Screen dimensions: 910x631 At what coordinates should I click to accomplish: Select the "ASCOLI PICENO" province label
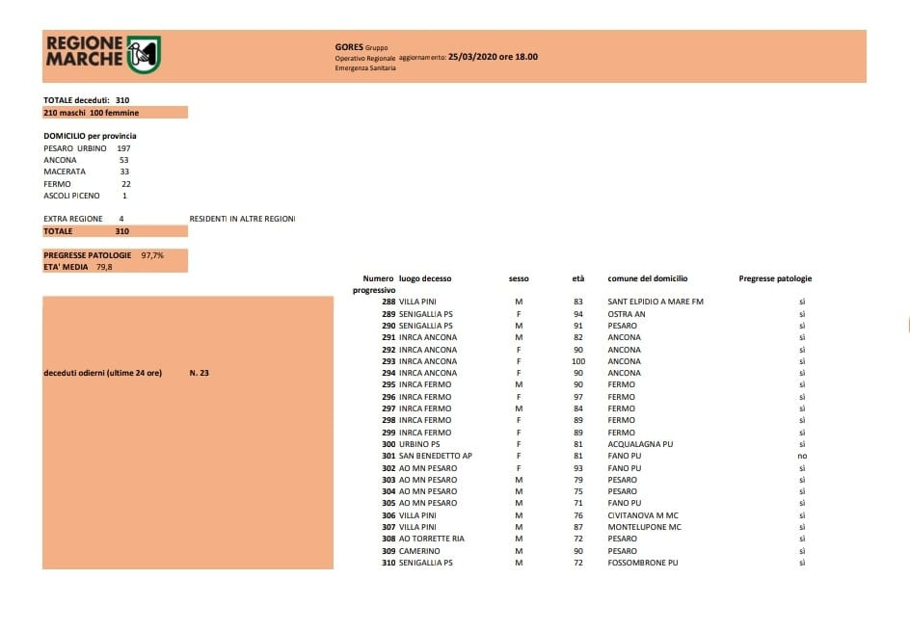click(71, 196)
